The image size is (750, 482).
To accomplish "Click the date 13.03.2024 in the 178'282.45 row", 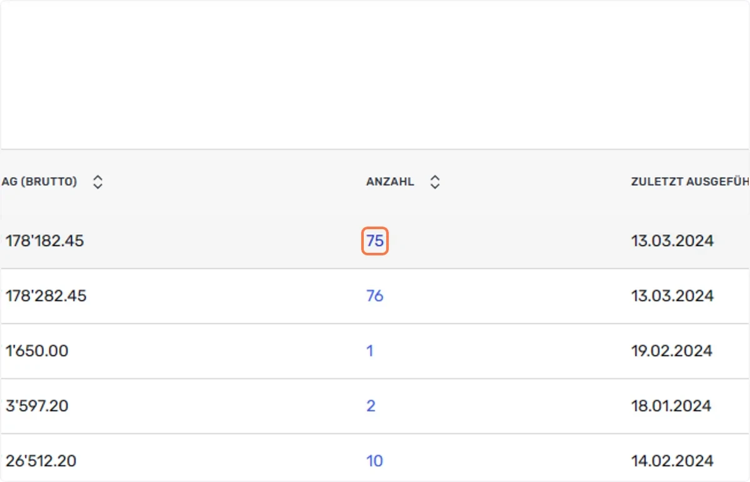I will [672, 296].
